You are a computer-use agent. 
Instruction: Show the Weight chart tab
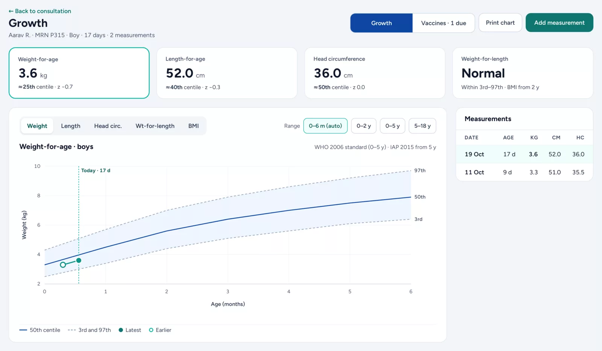coord(37,126)
